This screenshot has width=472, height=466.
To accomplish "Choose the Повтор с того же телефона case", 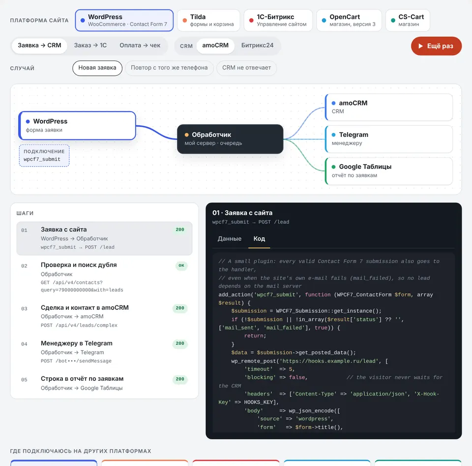I will point(169,68).
